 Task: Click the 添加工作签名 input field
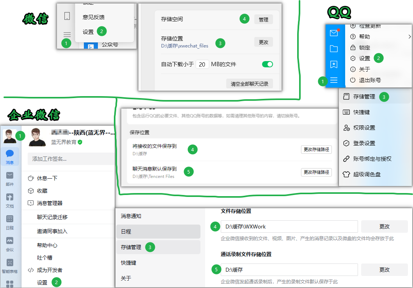coord(71,159)
